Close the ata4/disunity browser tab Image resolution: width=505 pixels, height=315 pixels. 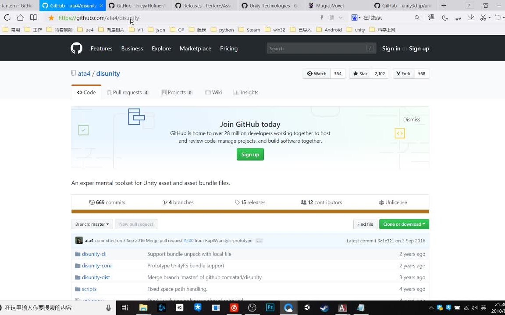[101, 5]
